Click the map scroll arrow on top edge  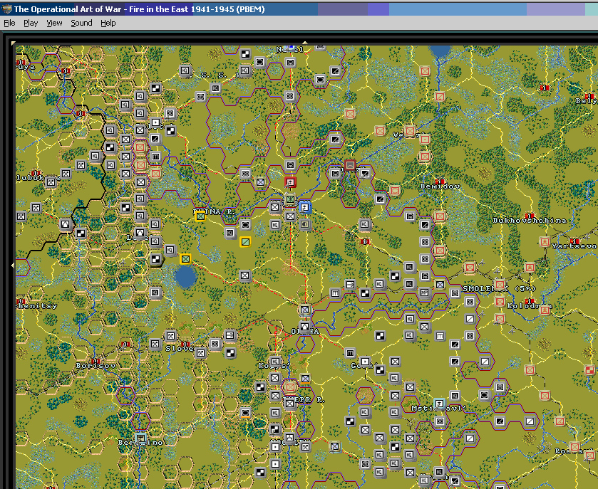pos(305,43)
